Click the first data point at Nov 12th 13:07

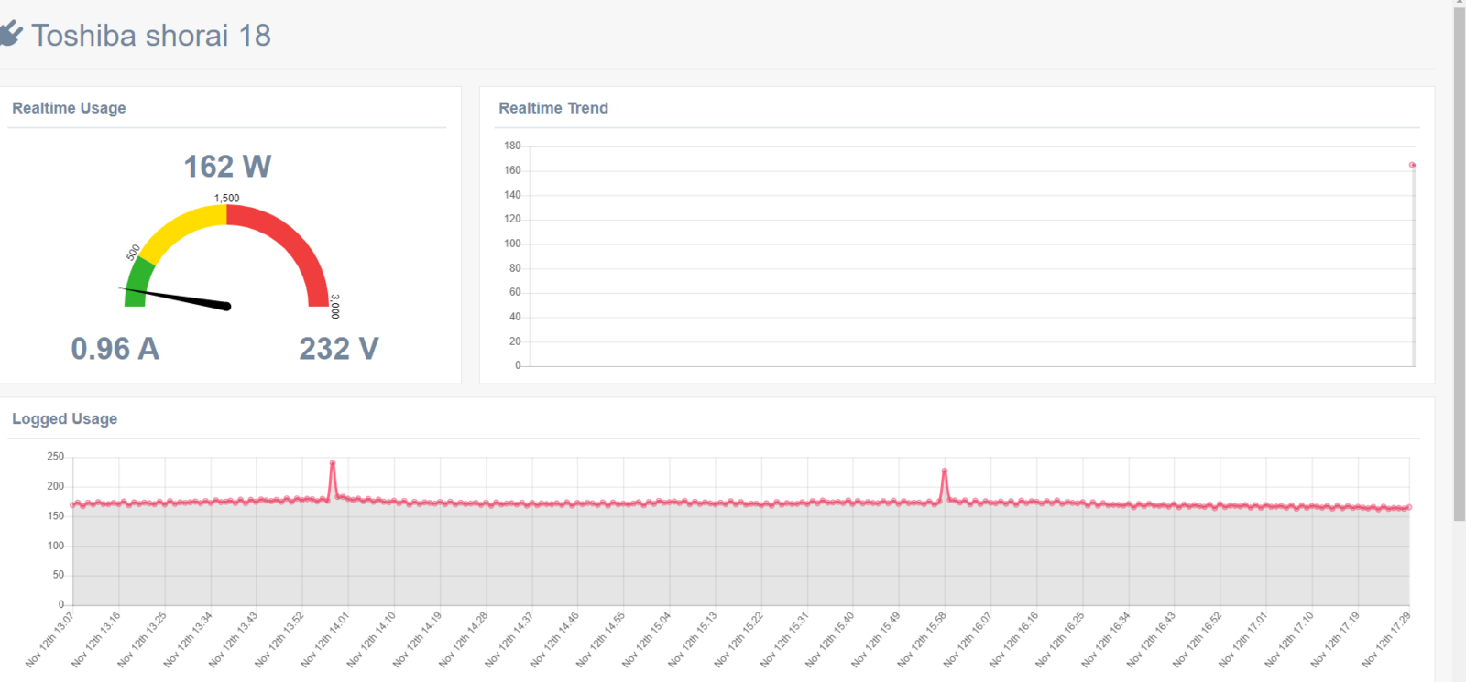coord(72,504)
